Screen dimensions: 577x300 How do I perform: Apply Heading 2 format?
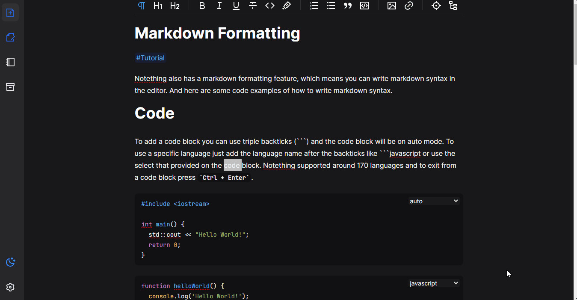(x=175, y=6)
